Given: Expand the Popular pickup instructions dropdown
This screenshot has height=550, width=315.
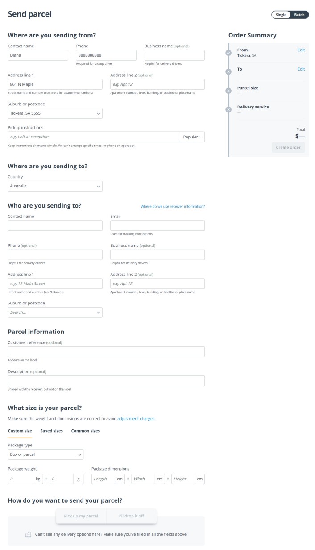Looking at the screenshot, I should click(192, 137).
